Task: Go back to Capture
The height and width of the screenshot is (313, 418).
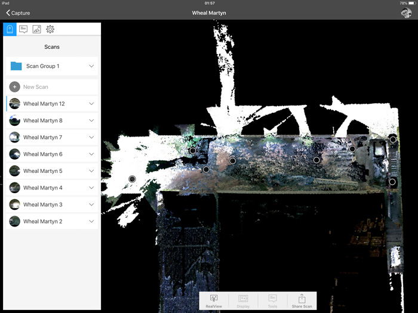Action: pos(18,13)
